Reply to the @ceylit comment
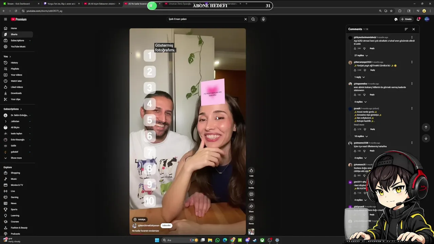 coord(373,129)
